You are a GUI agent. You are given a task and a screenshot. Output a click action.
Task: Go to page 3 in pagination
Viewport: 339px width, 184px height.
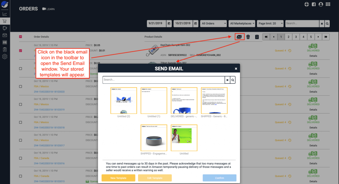click(296, 37)
